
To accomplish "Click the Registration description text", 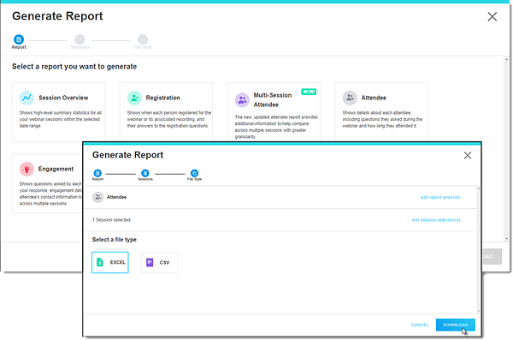I will click(168, 119).
